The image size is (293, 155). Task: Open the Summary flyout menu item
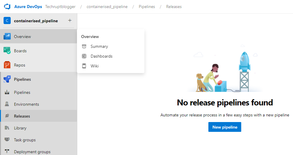coord(99,46)
